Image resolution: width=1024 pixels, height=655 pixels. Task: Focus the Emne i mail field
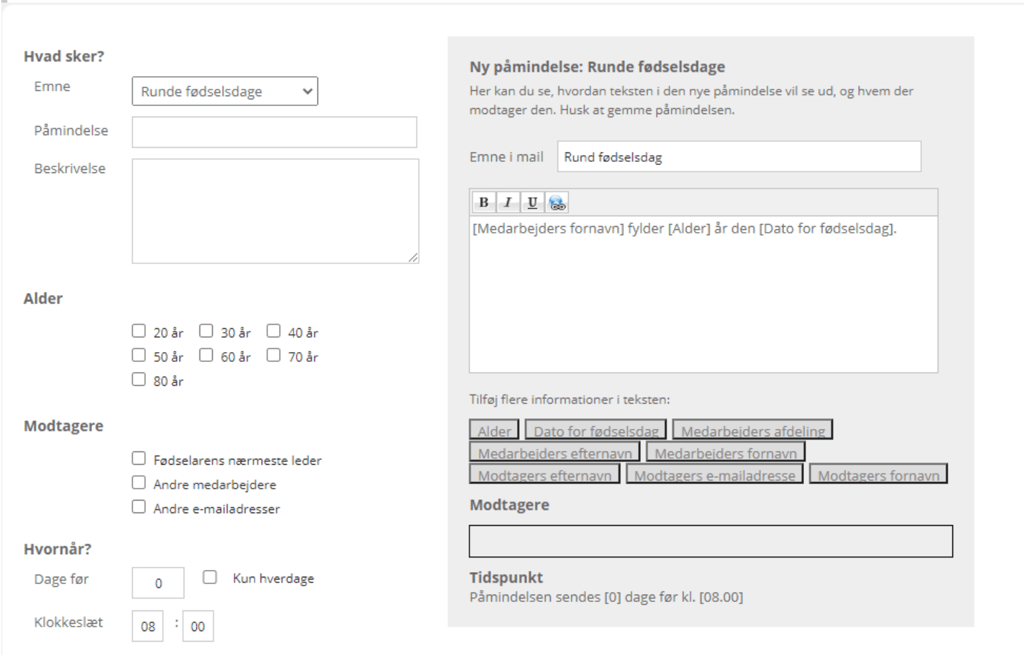point(739,157)
